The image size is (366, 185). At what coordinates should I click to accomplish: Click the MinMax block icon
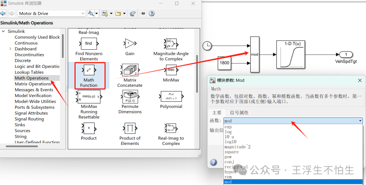pyautogui.click(x=171, y=70)
